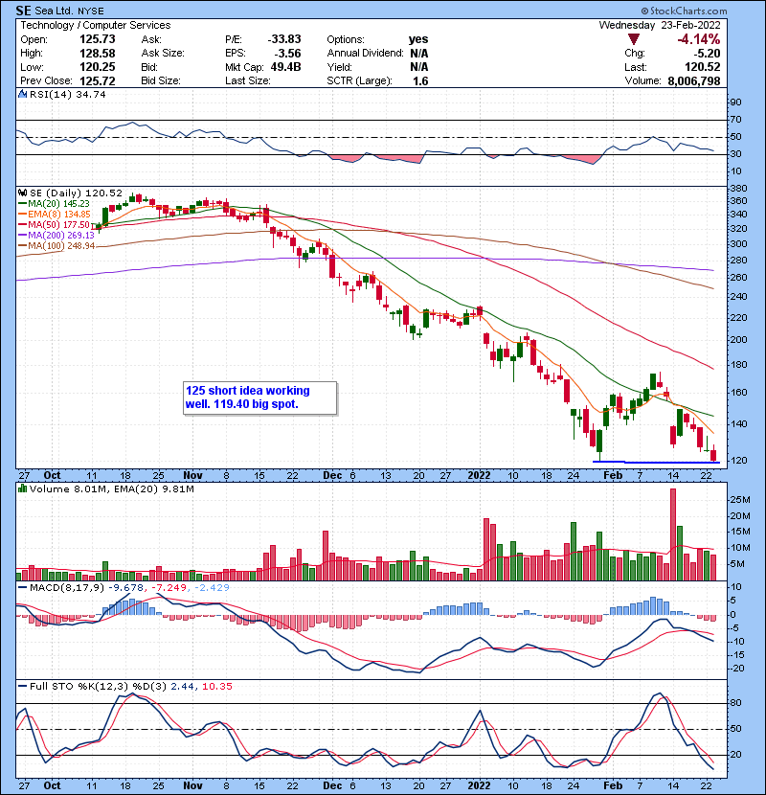The width and height of the screenshot is (766, 795).
Task: Click the Mkt Cap value 49.4B
Action: 285,67
